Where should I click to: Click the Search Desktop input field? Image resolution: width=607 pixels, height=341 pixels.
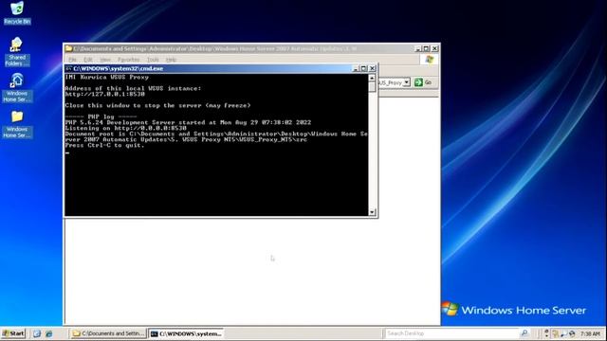(x=451, y=333)
